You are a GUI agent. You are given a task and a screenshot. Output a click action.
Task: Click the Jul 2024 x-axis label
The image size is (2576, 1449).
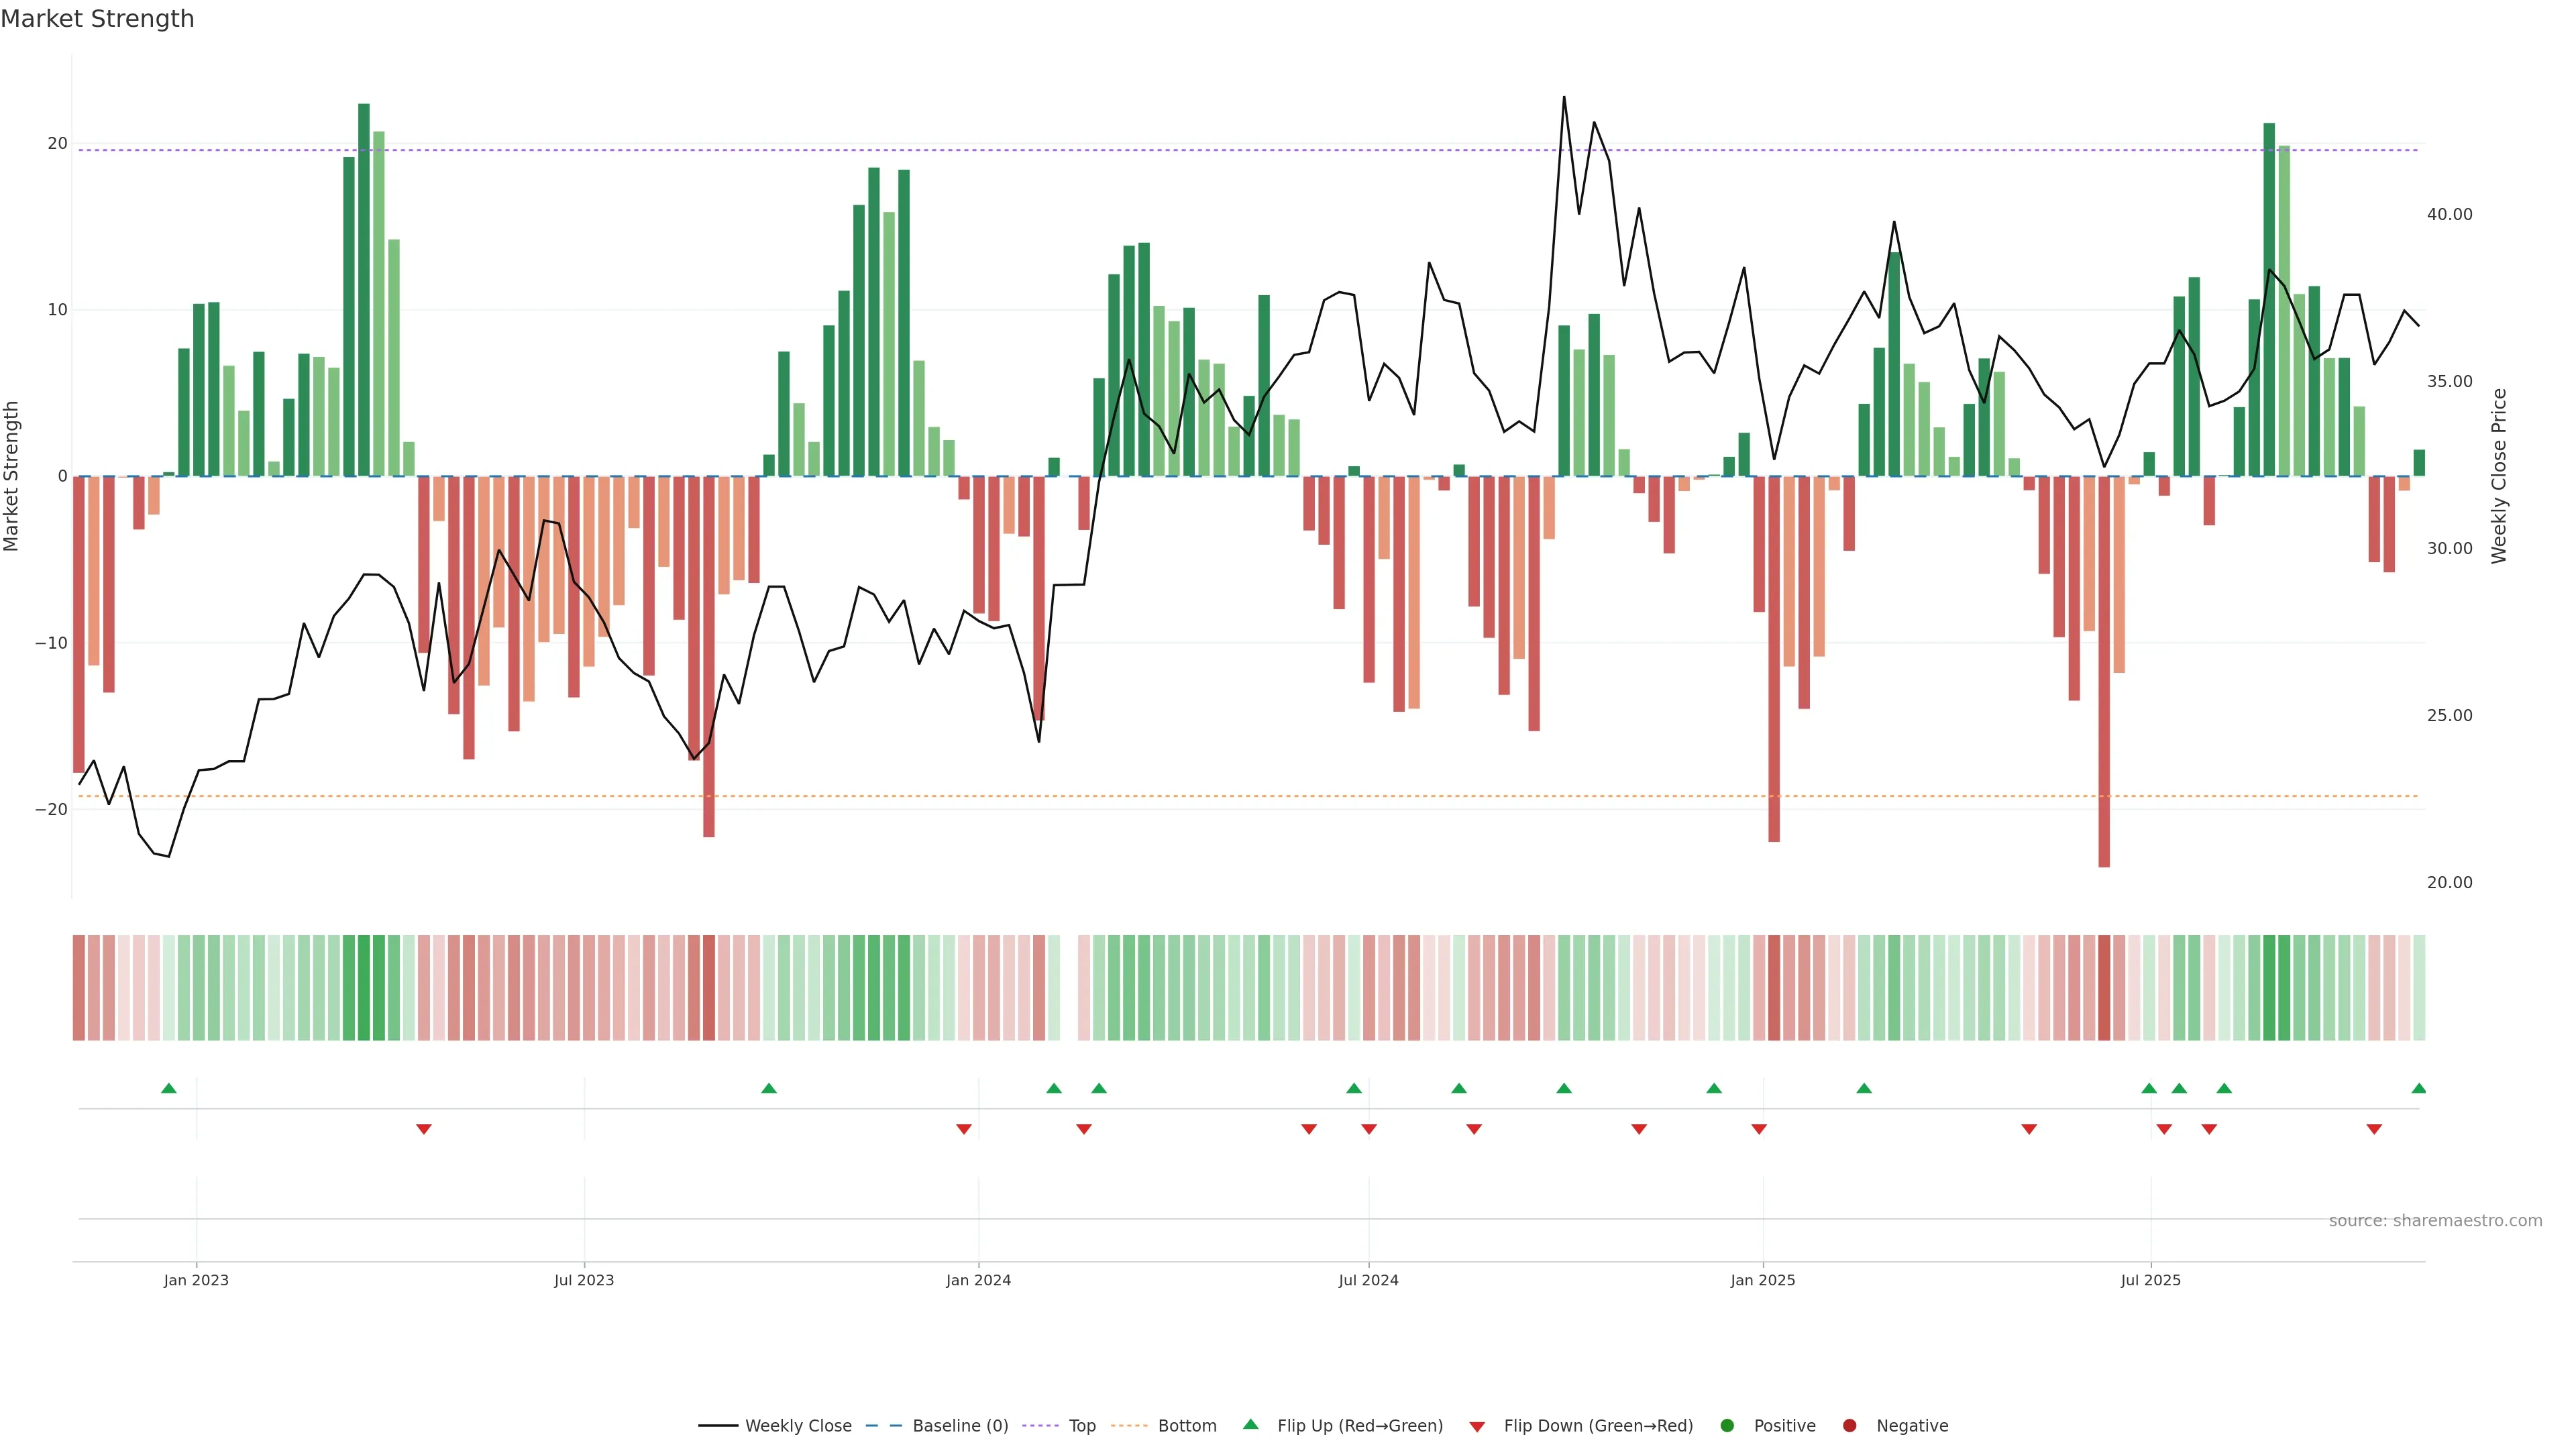[x=1368, y=1280]
